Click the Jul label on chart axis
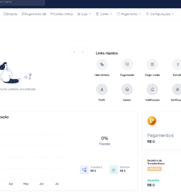Viewport: 181px width, 192px height. click(57, 184)
